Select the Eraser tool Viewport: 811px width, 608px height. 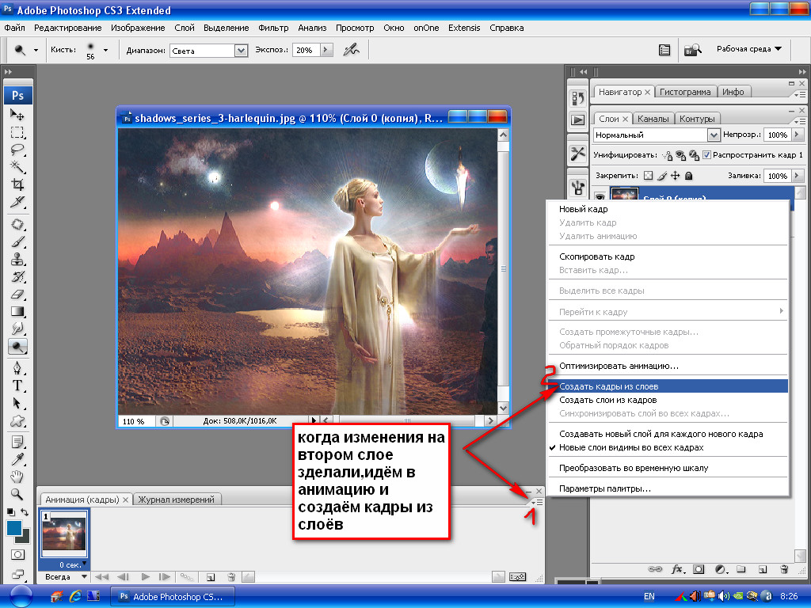click(17, 294)
